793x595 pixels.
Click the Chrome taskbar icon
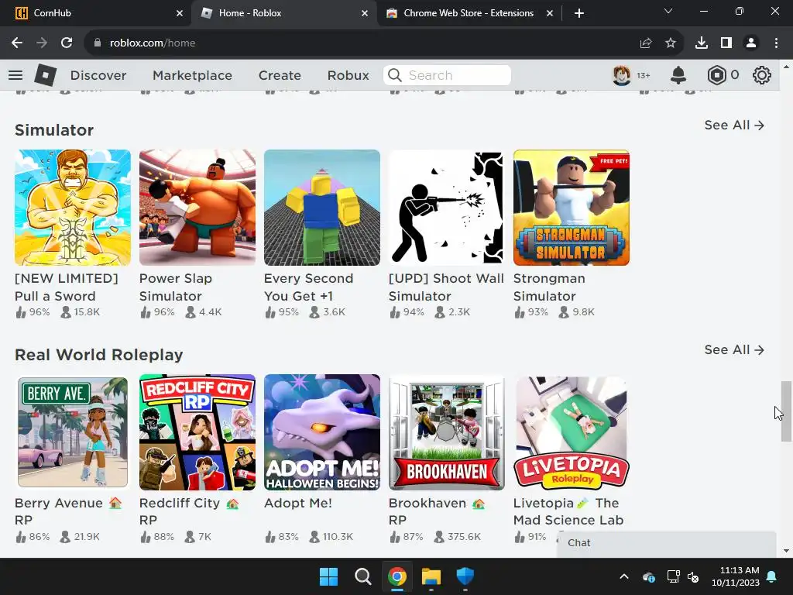click(x=397, y=576)
